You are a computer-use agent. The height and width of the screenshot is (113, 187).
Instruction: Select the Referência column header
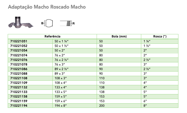coord(52,36)
